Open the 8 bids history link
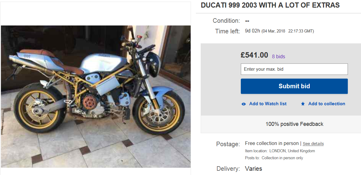Image resolution: width=361 pixels, height=175 pixels. coord(278,56)
